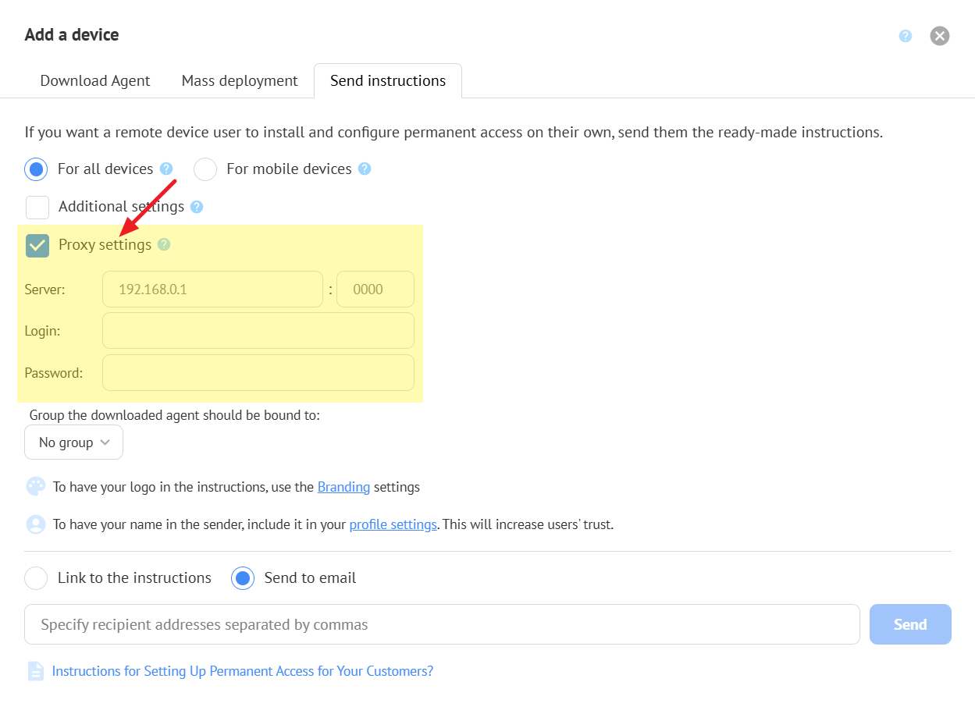Follow the profile settings link
Screen dimensions: 975x707
point(393,524)
